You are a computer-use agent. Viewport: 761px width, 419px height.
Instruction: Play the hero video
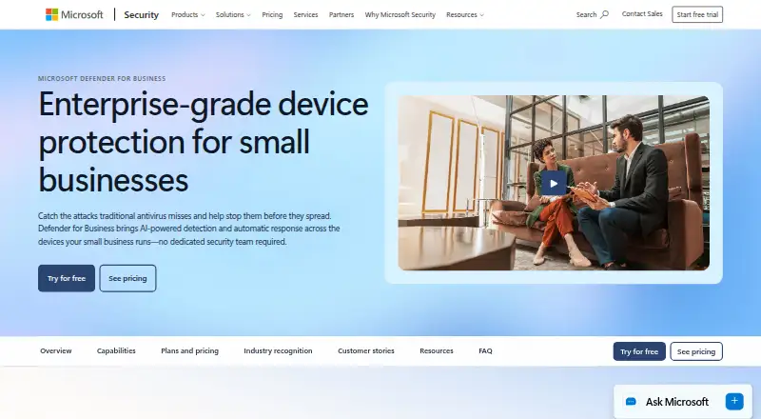tap(554, 183)
